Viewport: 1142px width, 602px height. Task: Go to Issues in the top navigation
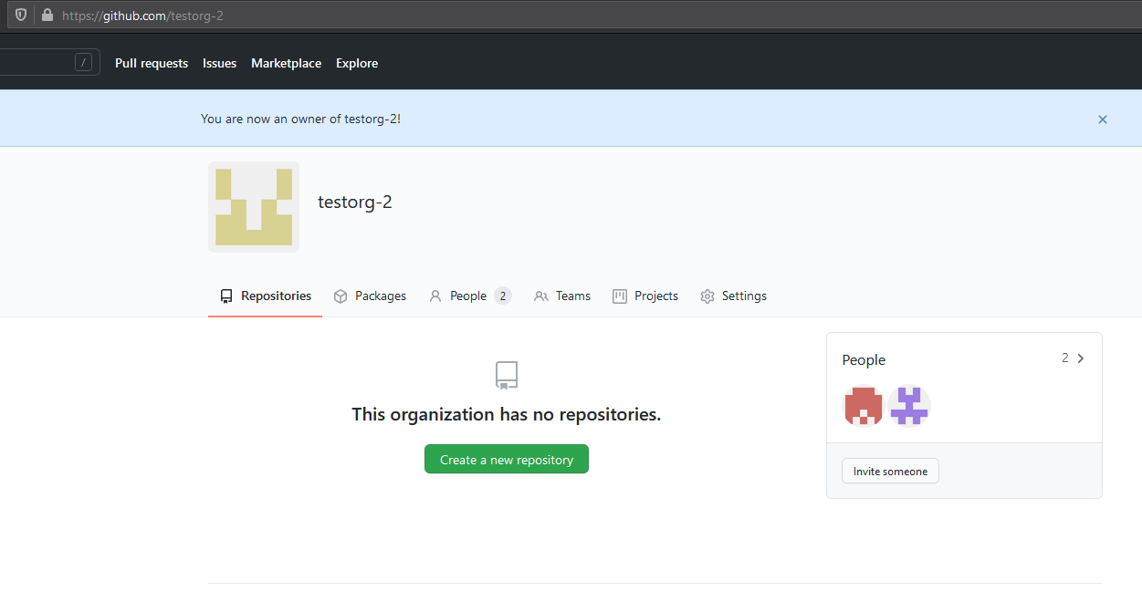219,63
